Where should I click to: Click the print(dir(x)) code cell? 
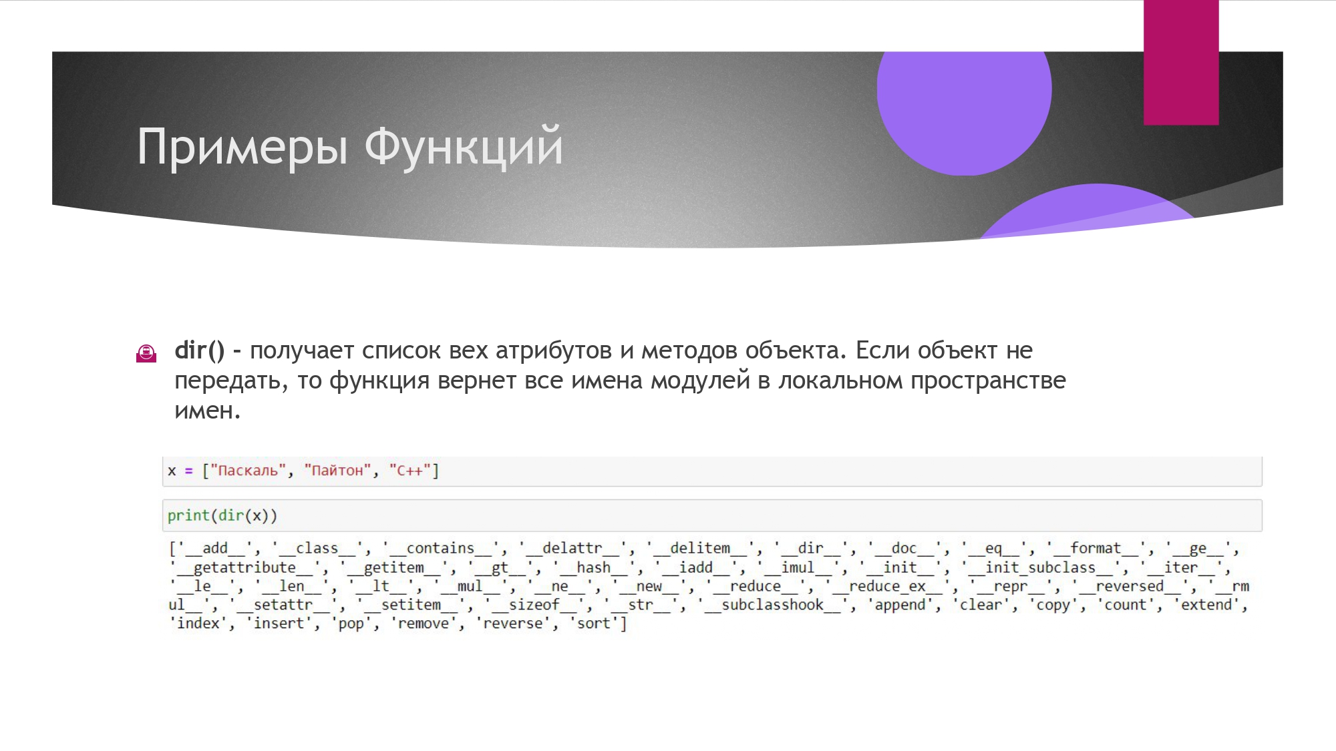pyautogui.click(x=712, y=515)
